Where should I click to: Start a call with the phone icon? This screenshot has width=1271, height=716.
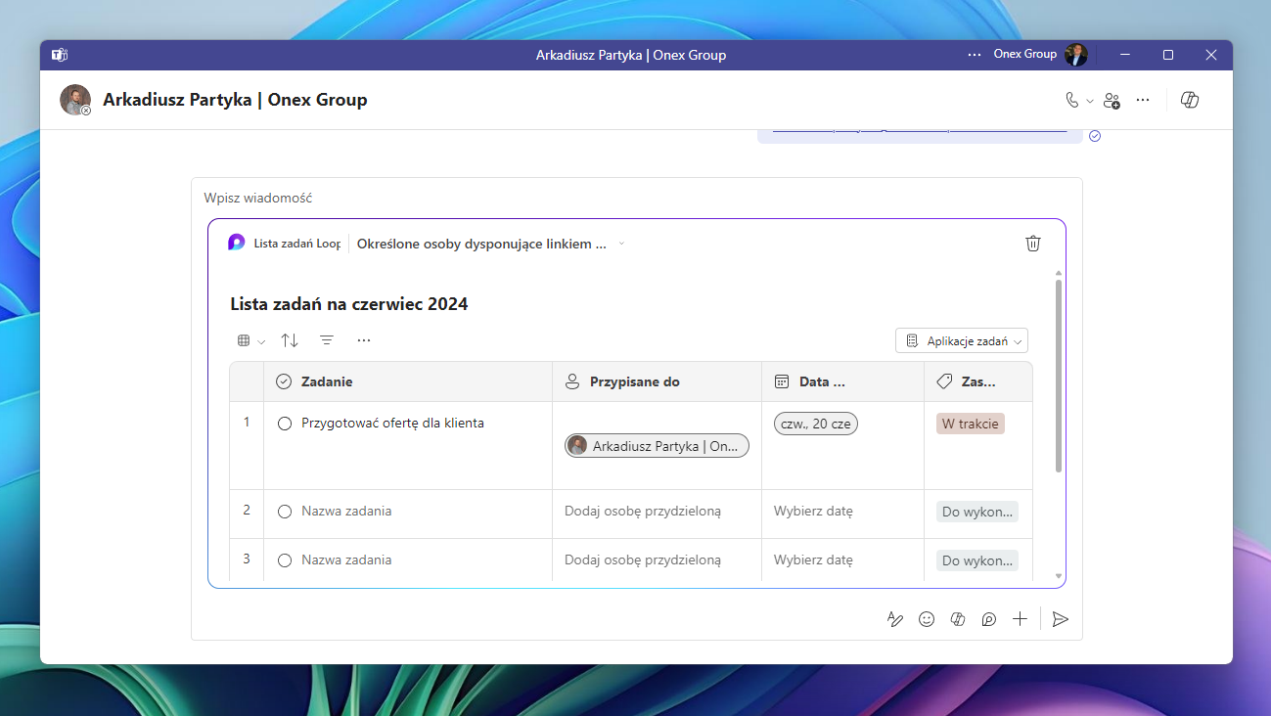pos(1071,100)
